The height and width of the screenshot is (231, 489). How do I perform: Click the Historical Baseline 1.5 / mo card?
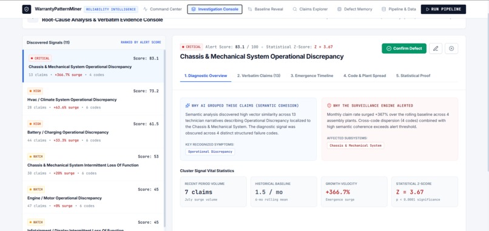coord(283,192)
